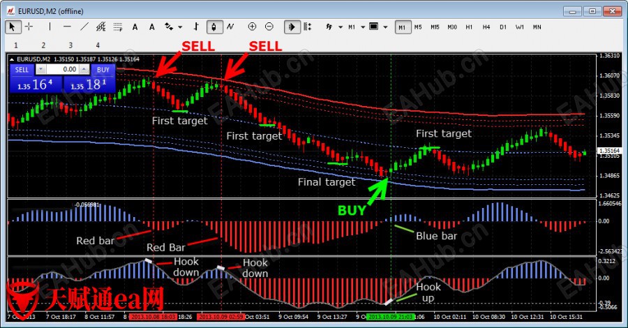Viewport: 628px width, 328px height.
Task: Choose the Text tool in toolbar
Action: coord(135,27)
